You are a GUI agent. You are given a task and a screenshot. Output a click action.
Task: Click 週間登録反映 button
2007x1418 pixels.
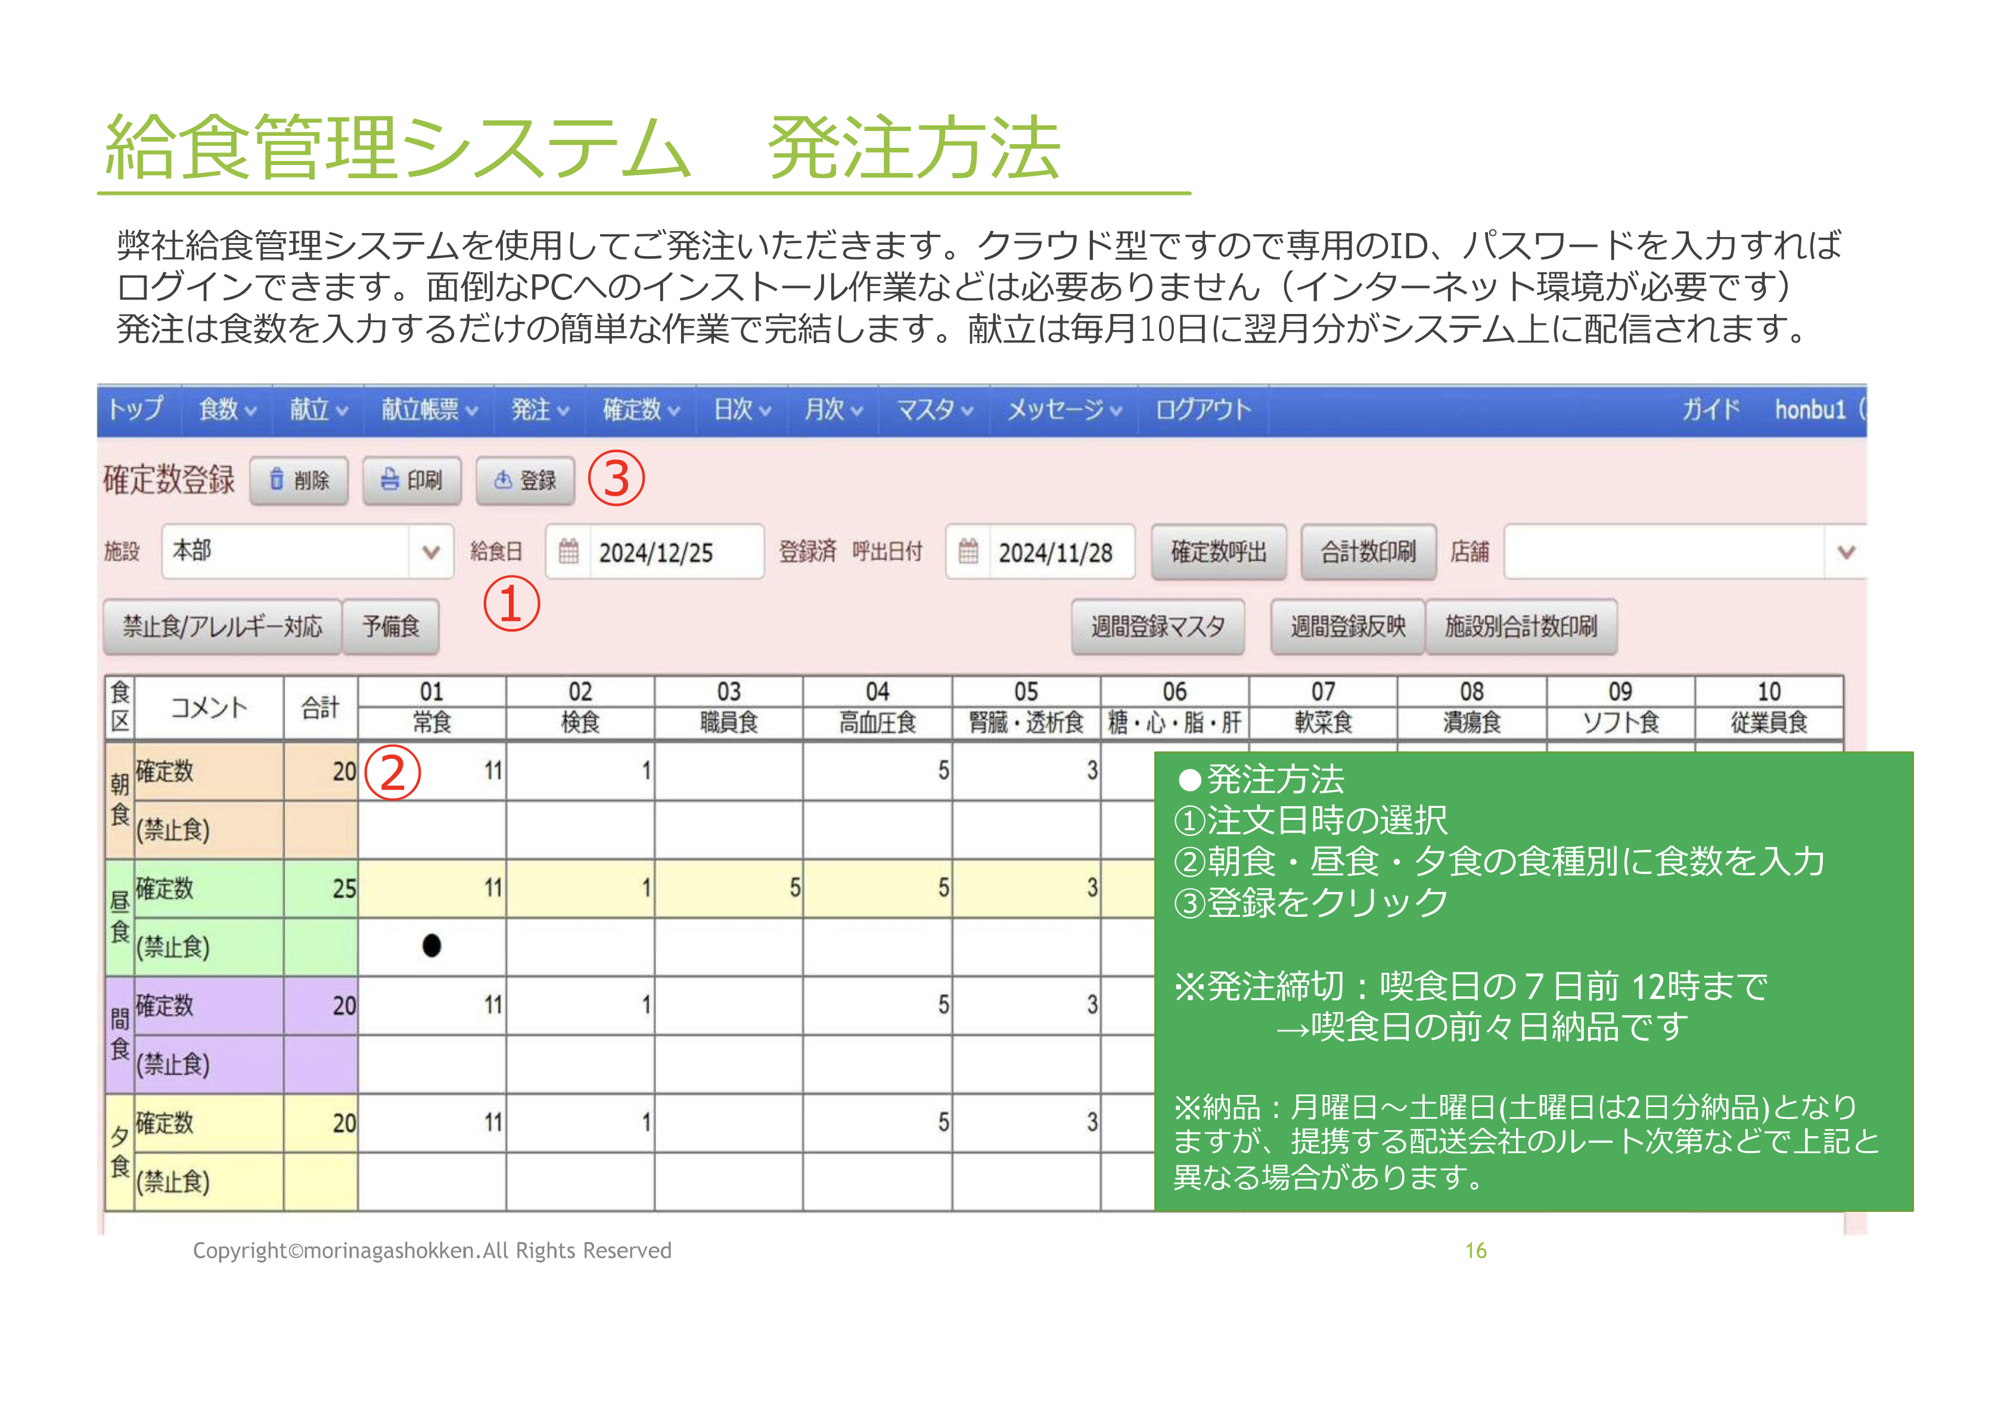tap(1348, 626)
